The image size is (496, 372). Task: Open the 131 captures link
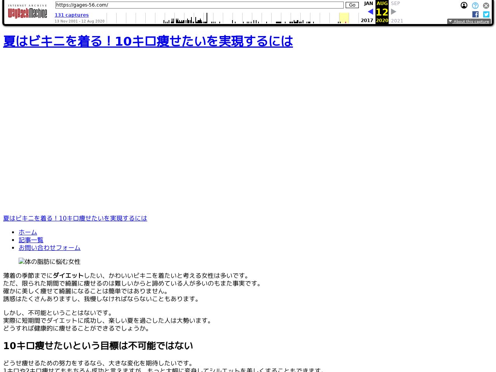click(72, 15)
